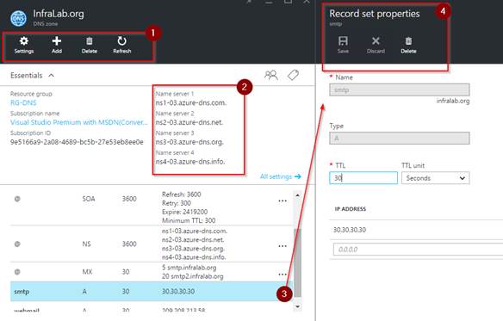Save the record set properties
The image size is (503, 321).
tap(343, 45)
